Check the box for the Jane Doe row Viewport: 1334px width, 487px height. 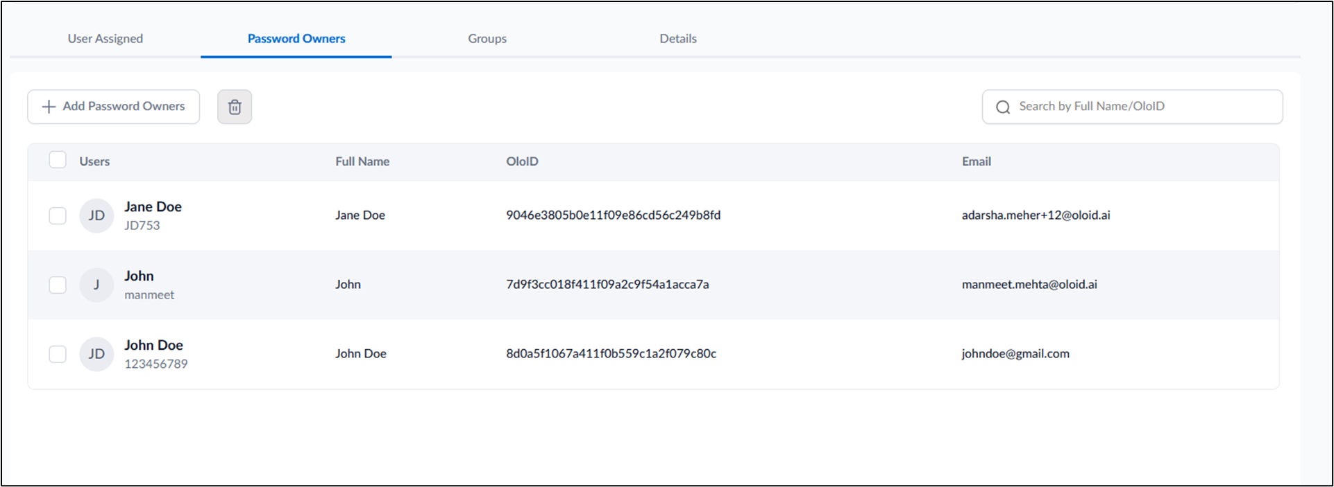(x=58, y=215)
